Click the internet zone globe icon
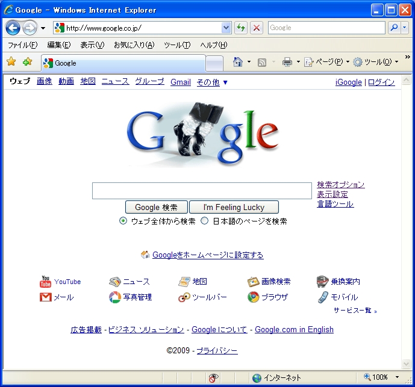 (x=257, y=378)
